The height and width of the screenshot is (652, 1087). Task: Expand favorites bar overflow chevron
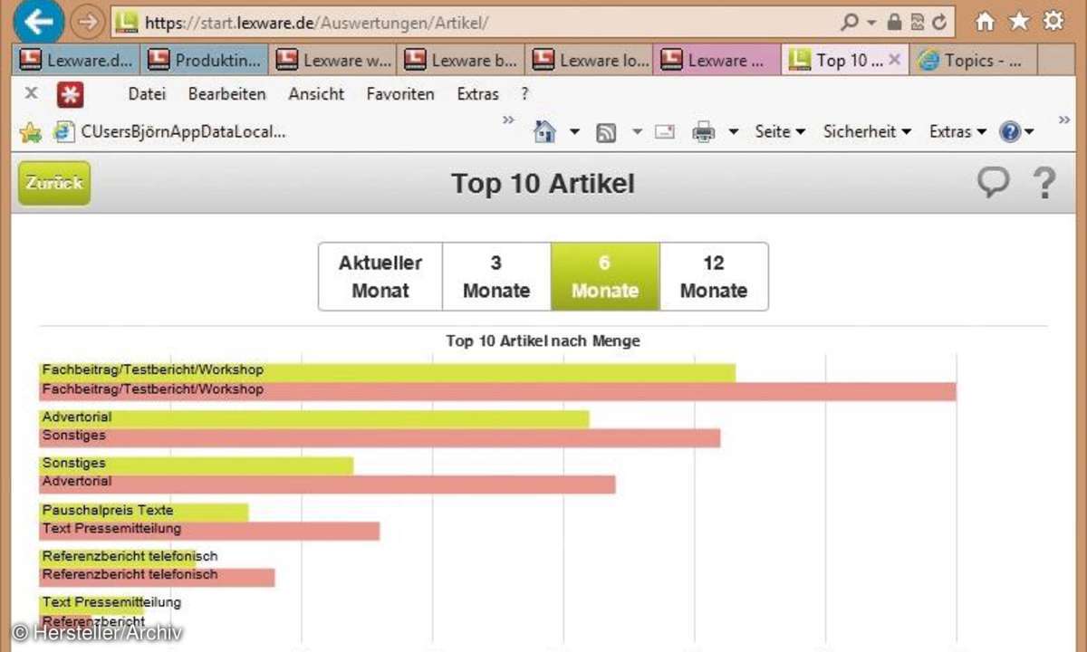coord(508,120)
